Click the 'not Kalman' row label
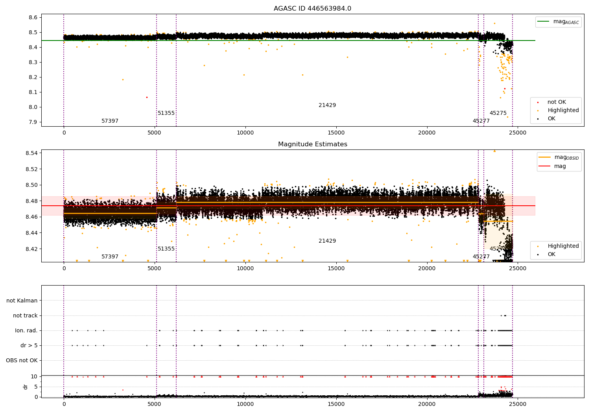Viewport: 590px width, 413px height. pyautogui.click(x=22, y=301)
